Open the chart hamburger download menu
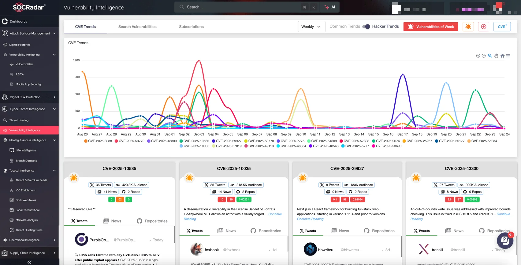The image size is (521, 265). [508, 56]
